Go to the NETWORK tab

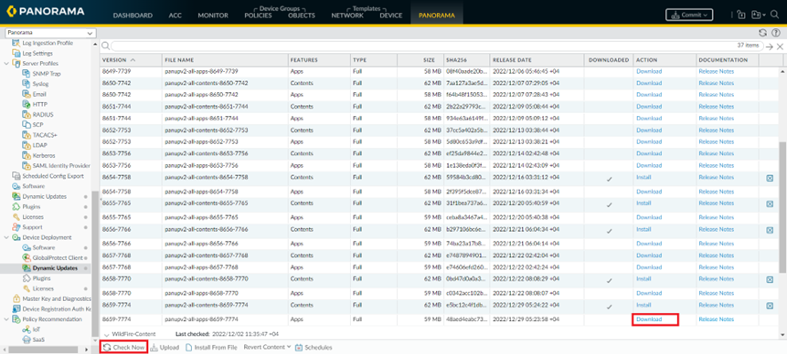pyautogui.click(x=347, y=16)
